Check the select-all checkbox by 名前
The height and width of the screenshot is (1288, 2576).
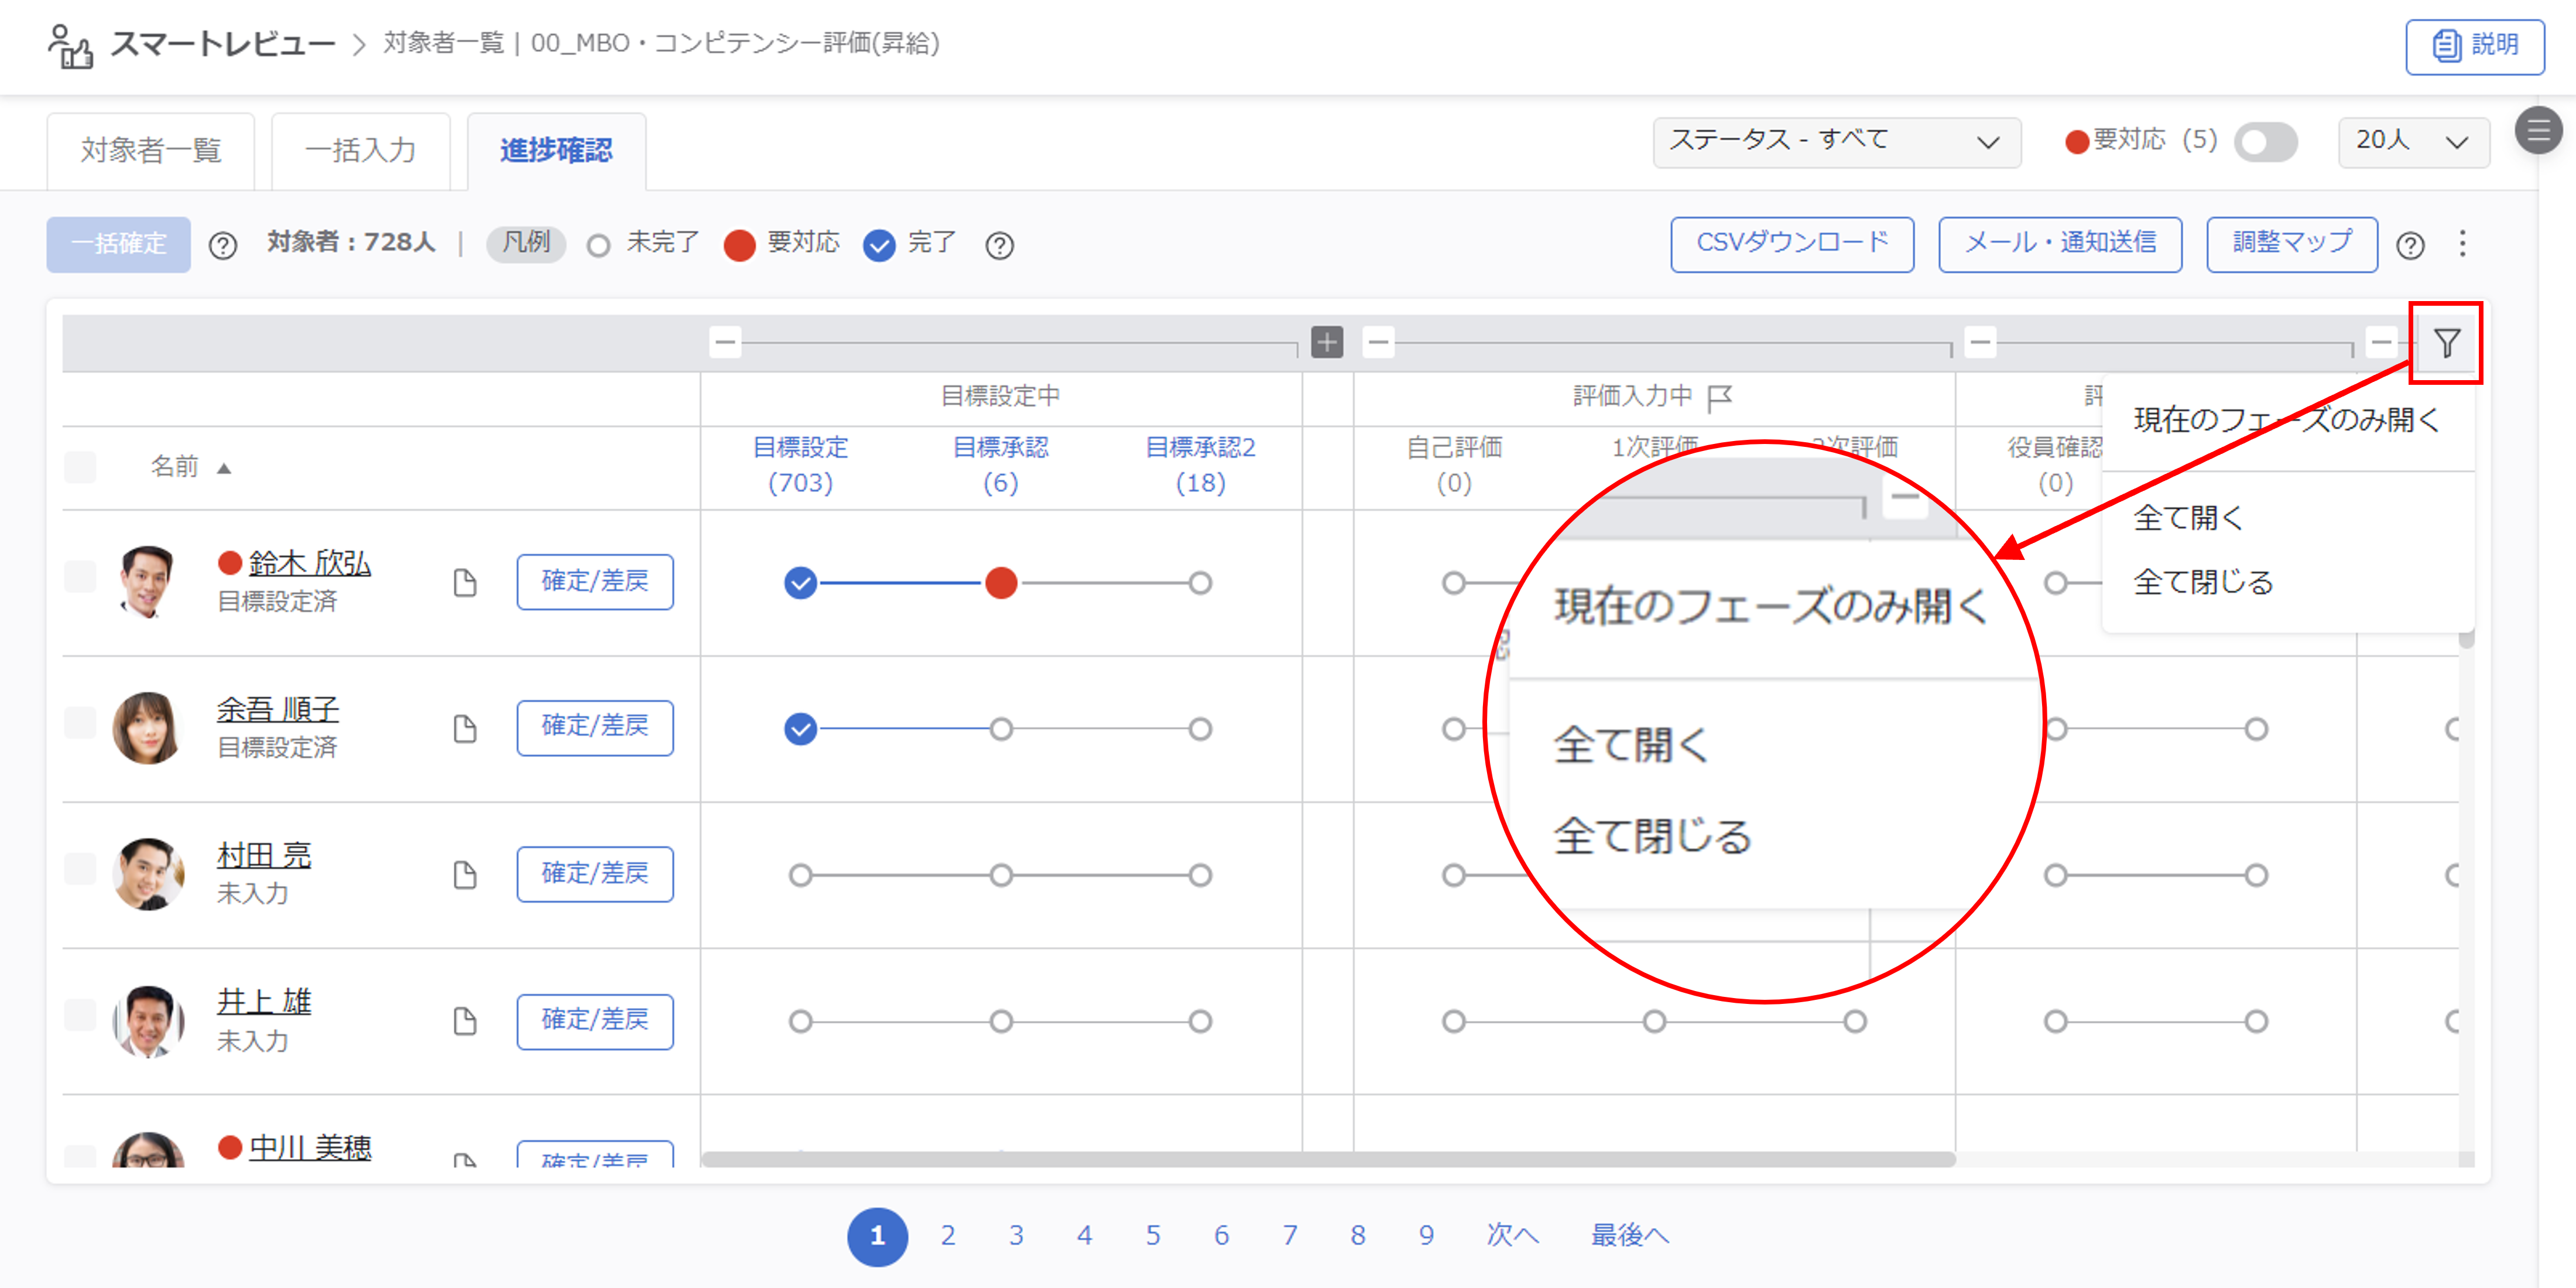tap(80, 467)
